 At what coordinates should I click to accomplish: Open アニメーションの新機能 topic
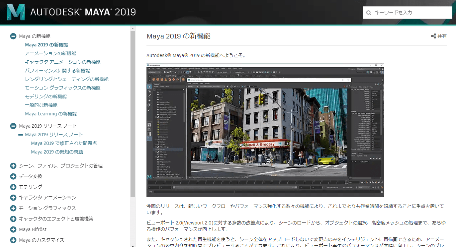pyautogui.click(x=50, y=53)
